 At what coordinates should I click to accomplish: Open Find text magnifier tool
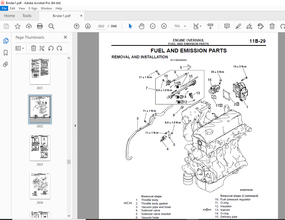[x=51, y=26]
